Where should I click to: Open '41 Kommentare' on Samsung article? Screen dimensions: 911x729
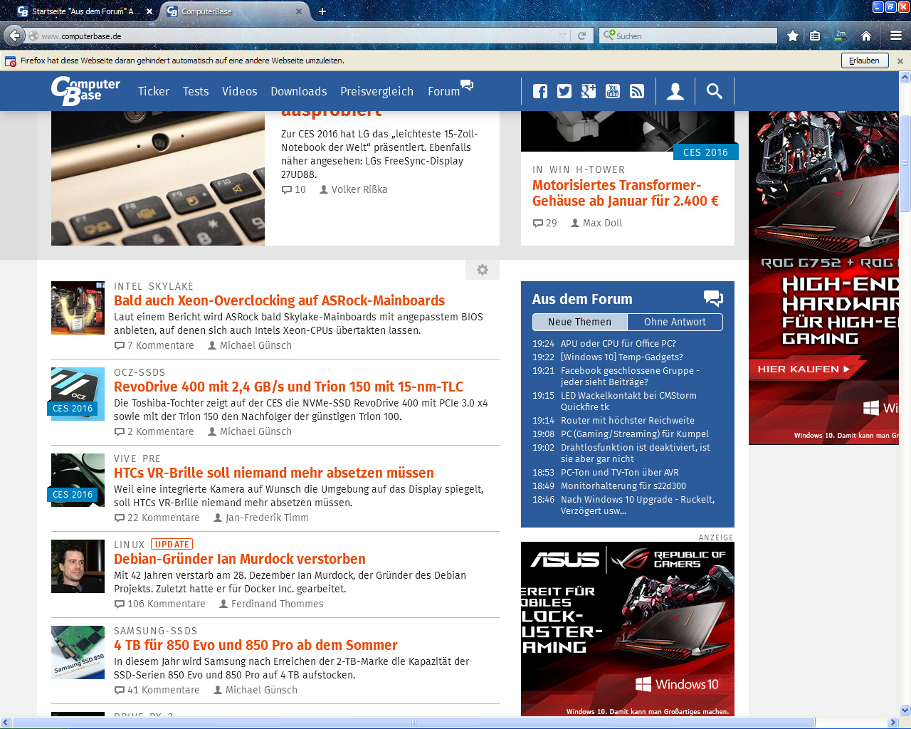(x=157, y=690)
